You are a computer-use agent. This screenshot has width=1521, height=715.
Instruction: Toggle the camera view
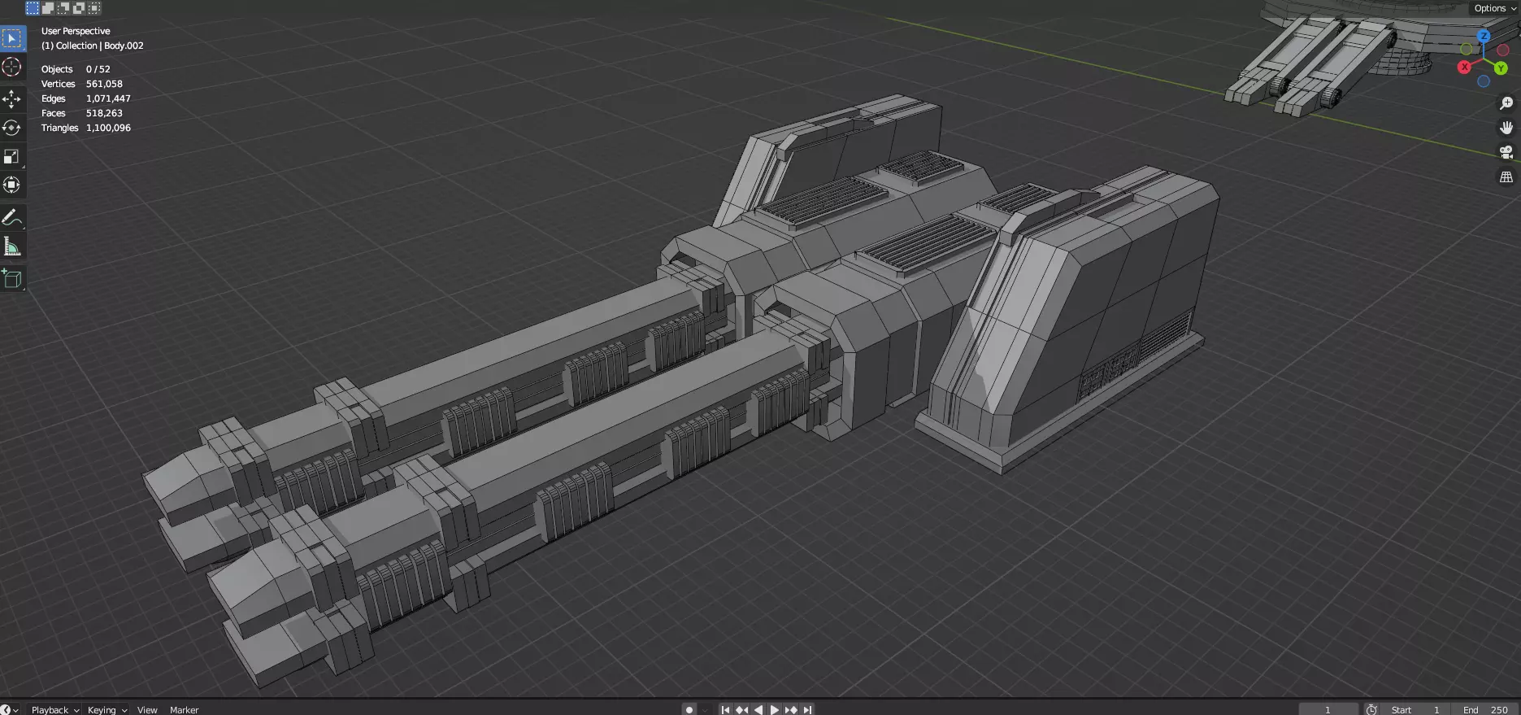pyautogui.click(x=1506, y=152)
